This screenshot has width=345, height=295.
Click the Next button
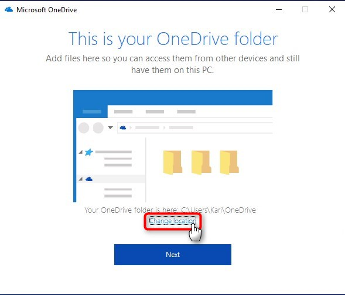coord(172,255)
